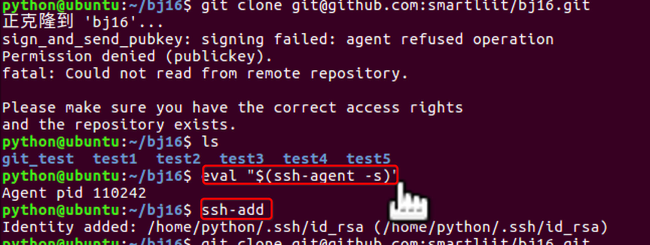The image size is (650, 245).
Task: Select the test3 directory name
Action: pyautogui.click(x=242, y=159)
